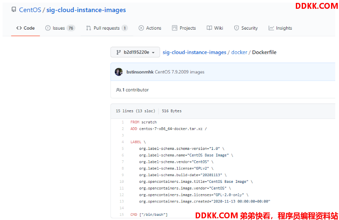The width and height of the screenshot is (339, 220).
Task: Click the bstinsonmhk avatar thumbnail
Action: [x=119, y=72]
